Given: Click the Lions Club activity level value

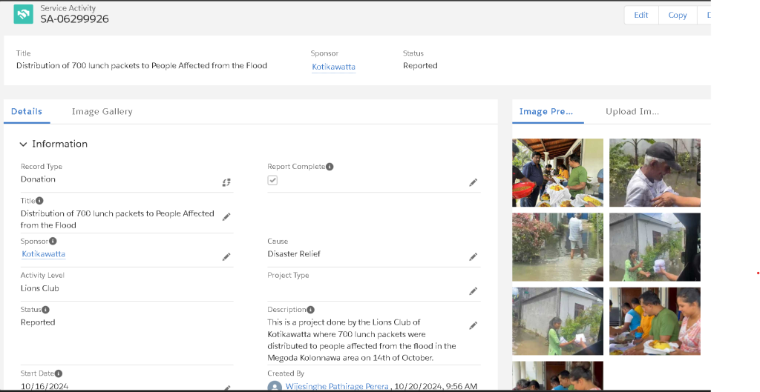Looking at the screenshot, I should 40,288.
